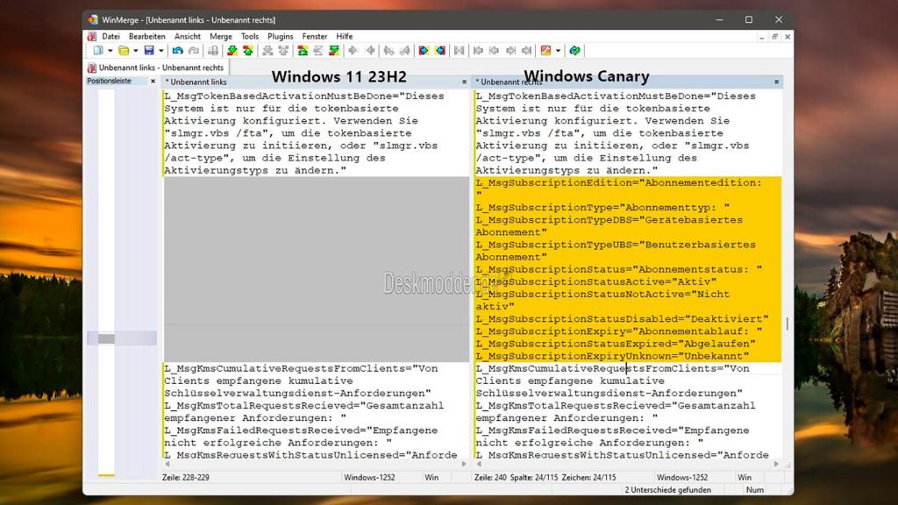Image resolution: width=898 pixels, height=505 pixels.
Task: Restore the inner document window
Action: pyautogui.click(x=775, y=37)
